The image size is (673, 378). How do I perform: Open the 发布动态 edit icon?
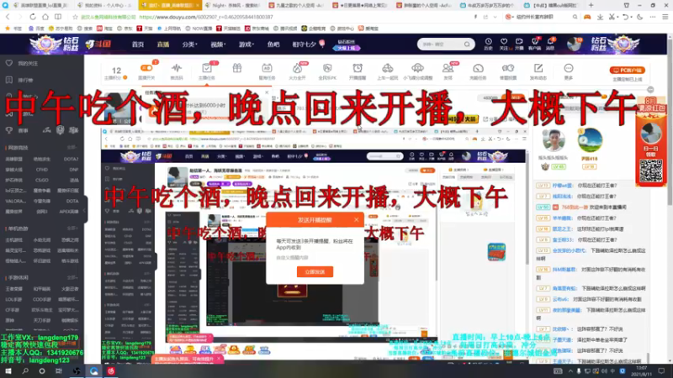[x=538, y=71]
